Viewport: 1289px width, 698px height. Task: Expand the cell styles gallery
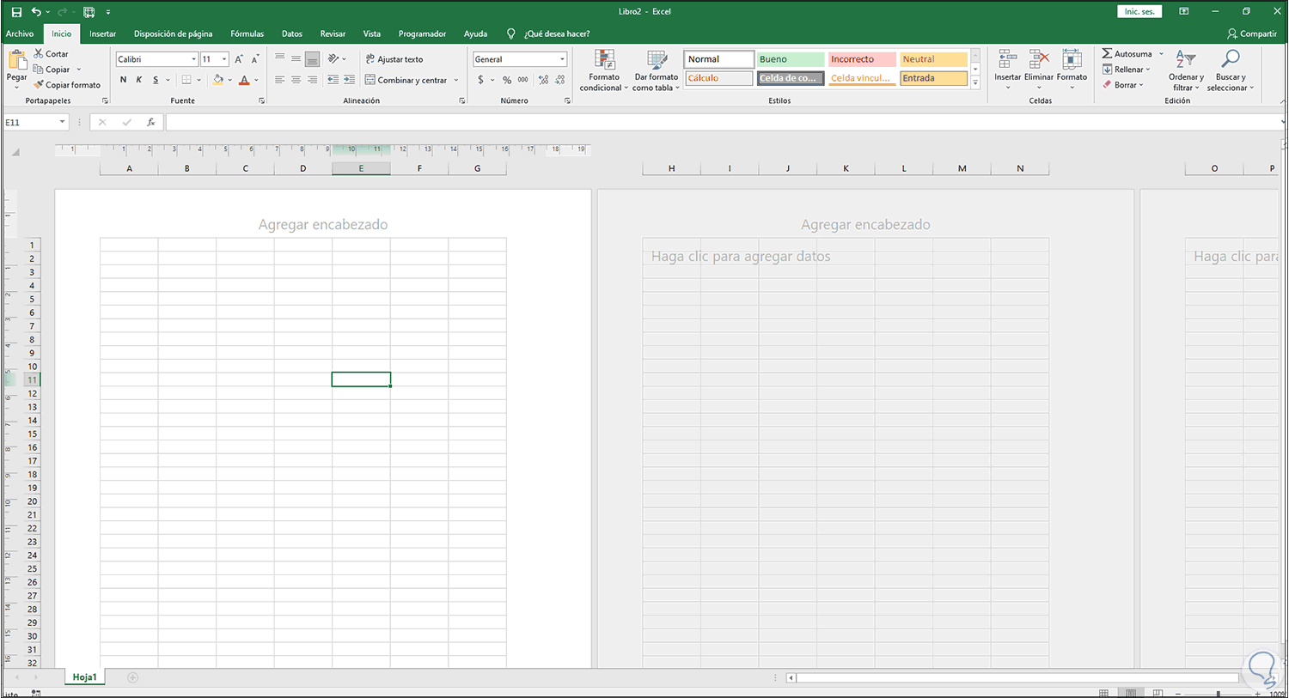[975, 83]
